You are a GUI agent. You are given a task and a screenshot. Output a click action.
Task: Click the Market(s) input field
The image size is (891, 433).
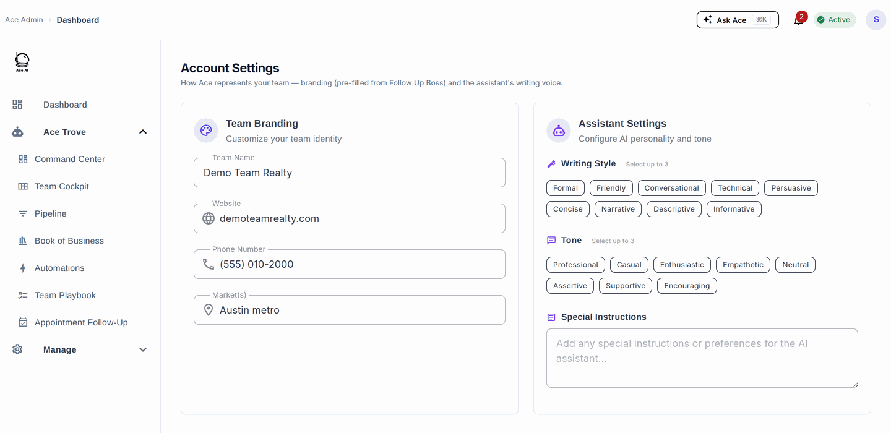350,310
